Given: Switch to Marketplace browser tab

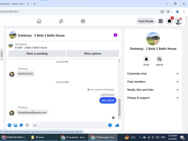Looking at the screenshot, I should (x=12, y=4).
